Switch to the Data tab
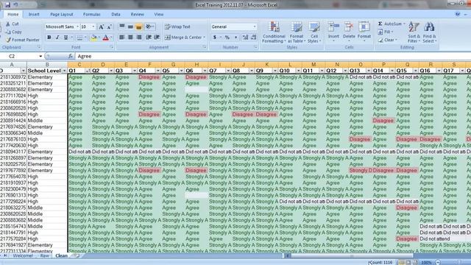 116,15
